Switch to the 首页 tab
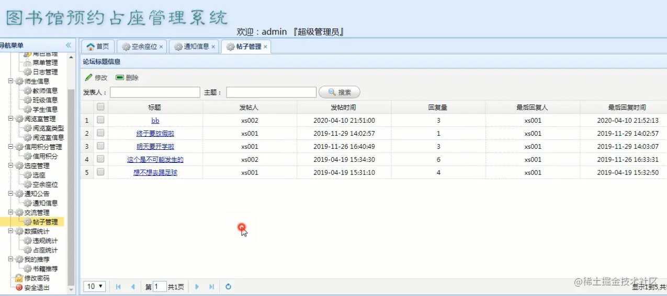Screen dimensions: 667x296 (x=98, y=46)
